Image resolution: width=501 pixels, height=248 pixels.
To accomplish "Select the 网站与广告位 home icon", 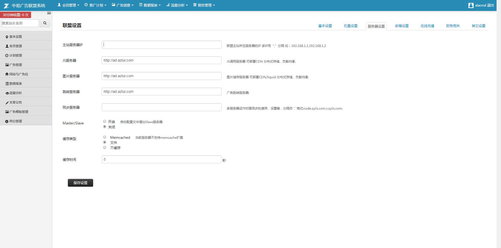I will click(7, 74).
